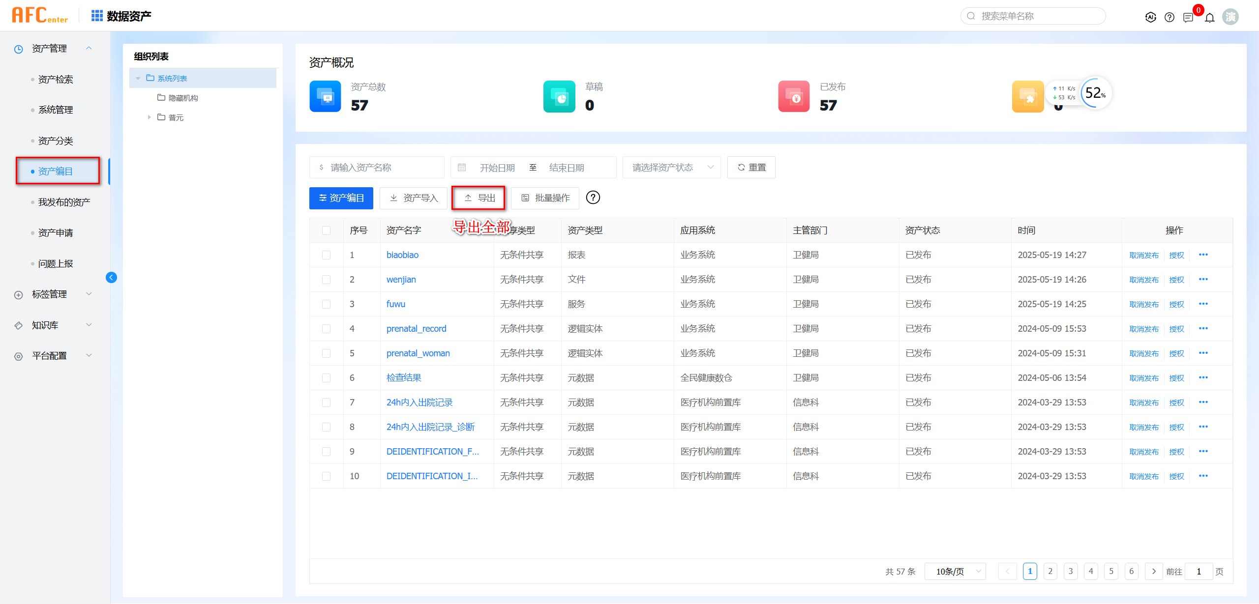
Task: Open the 请选择资产状态 dropdown
Action: tap(671, 168)
